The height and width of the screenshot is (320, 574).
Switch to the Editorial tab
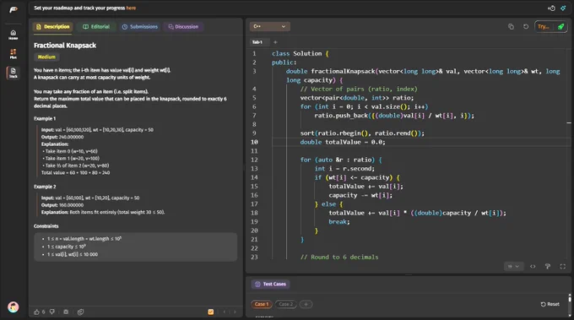[96, 27]
